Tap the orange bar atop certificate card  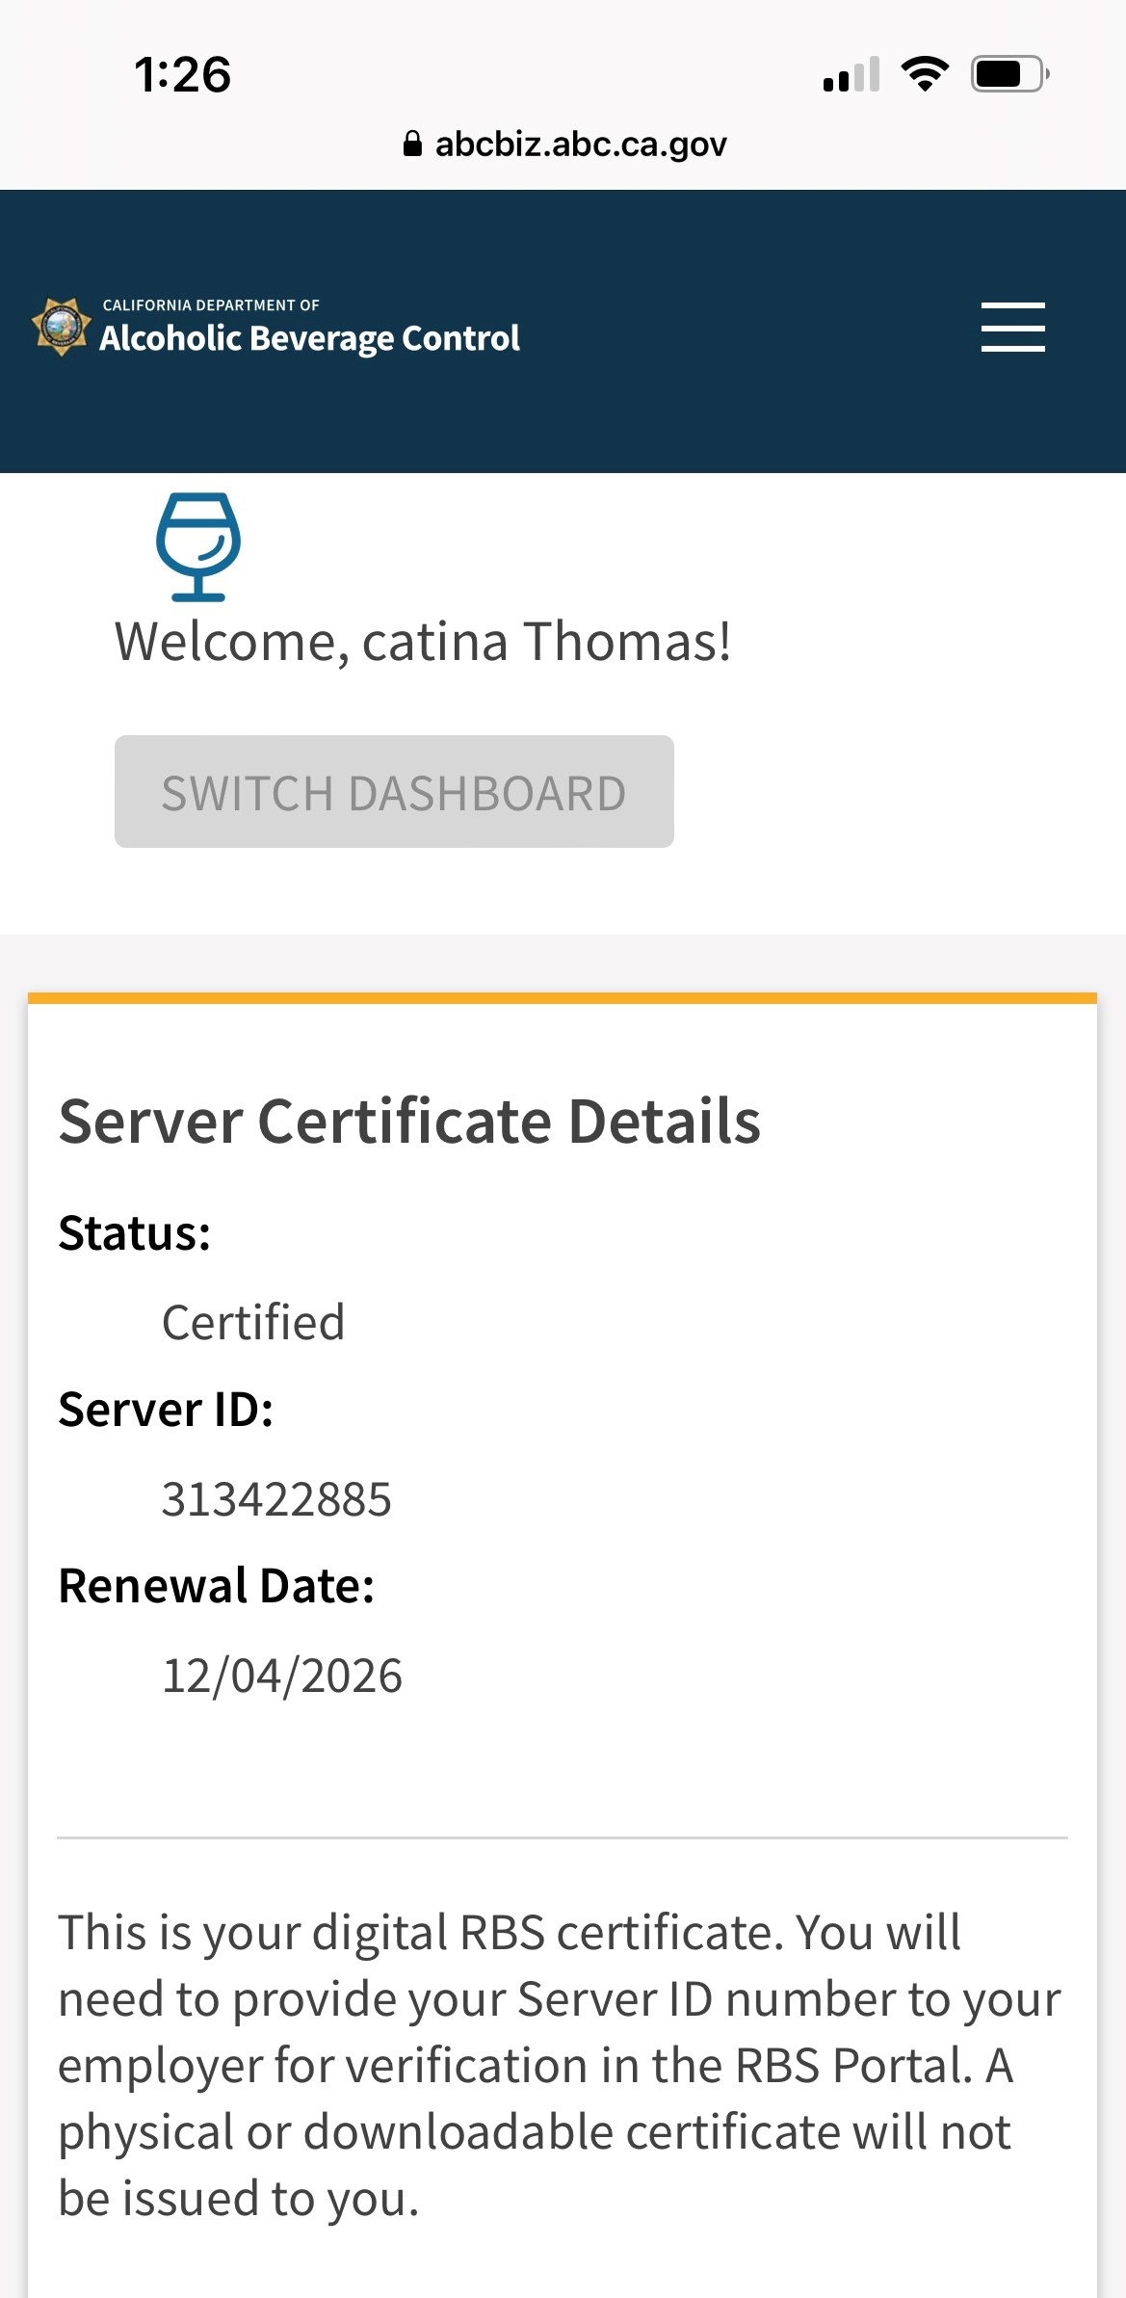[563, 998]
